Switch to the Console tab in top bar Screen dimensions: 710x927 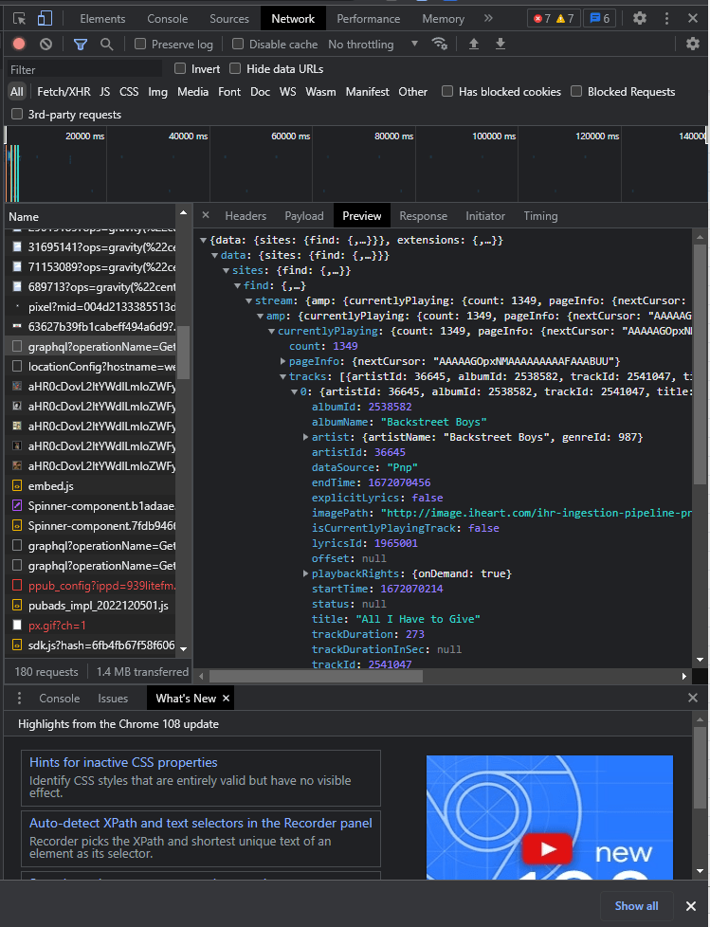pyautogui.click(x=167, y=19)
